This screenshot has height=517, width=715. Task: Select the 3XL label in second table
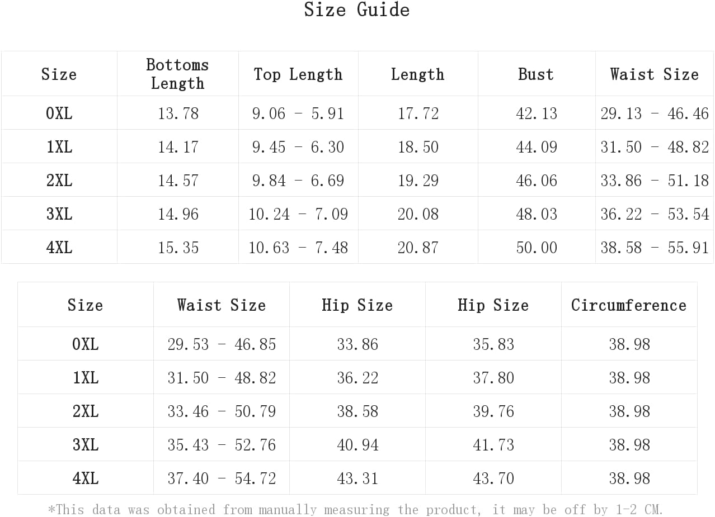pyautogui.click(x=85, y=445)
